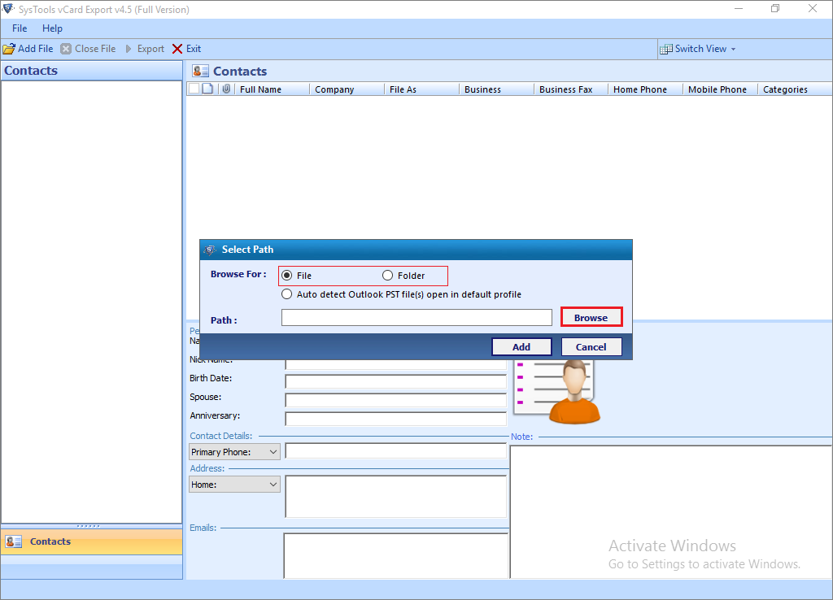This screenshot has width=833, height=600.
Task: Sort by the Company column header
Action: pos(347,89)
